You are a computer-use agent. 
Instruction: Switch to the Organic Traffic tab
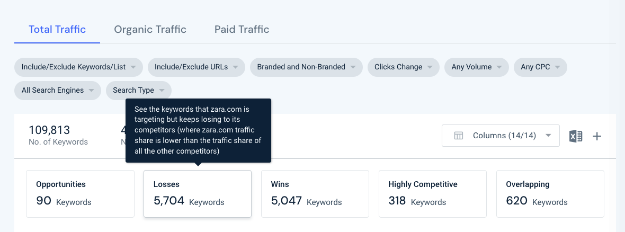tap(150, 30)
